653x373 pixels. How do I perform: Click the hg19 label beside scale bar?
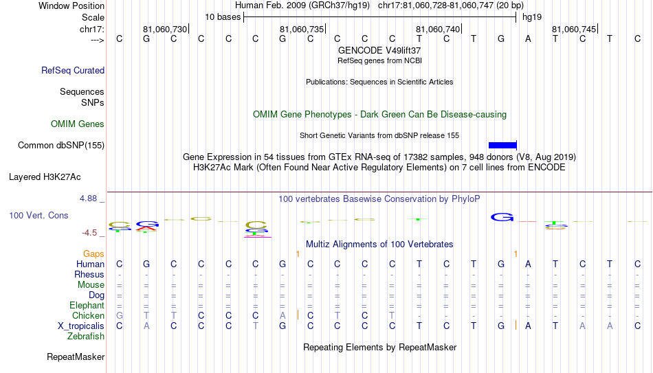[532, 17]
